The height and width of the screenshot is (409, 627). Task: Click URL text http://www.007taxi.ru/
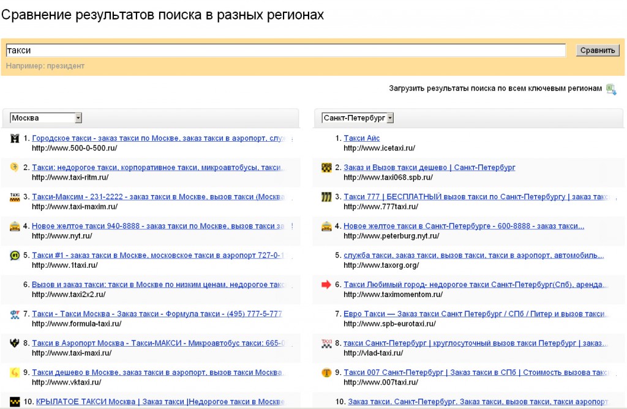coord(381,382)
